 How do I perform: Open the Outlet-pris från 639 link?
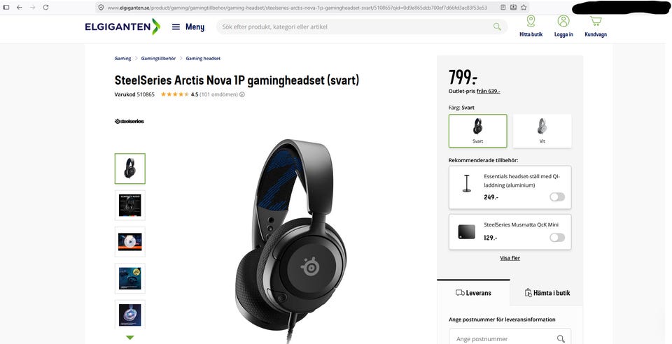point(488,91)
